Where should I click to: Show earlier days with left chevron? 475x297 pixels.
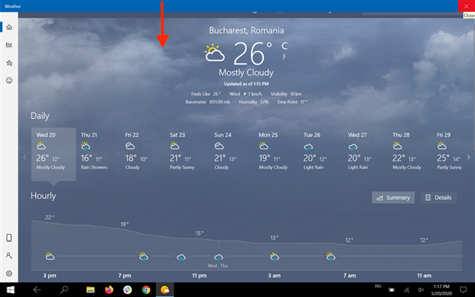coord(25,157)
